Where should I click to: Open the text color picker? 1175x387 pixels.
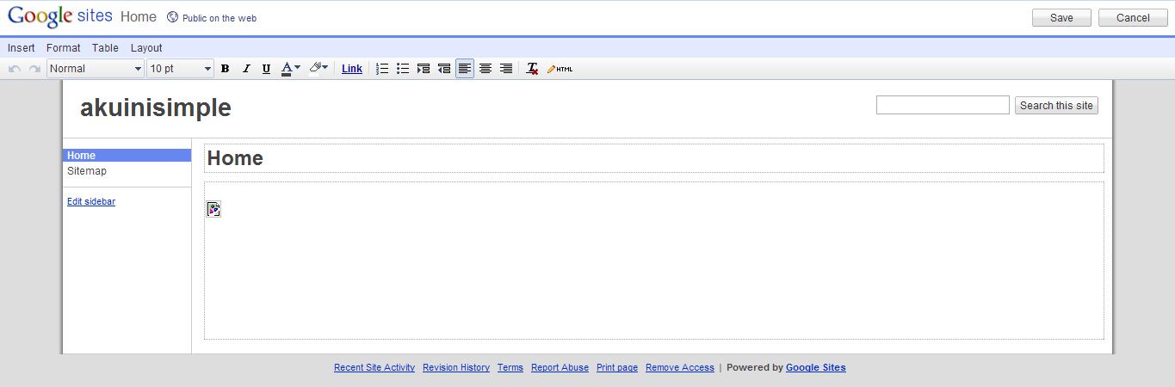[291, 69]
